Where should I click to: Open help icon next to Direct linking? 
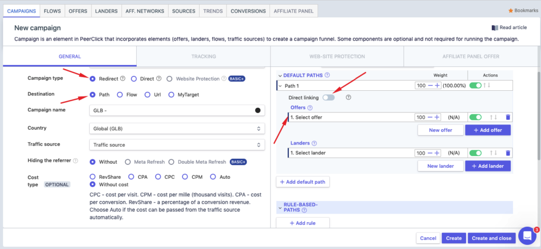click(x=348, y=98)
